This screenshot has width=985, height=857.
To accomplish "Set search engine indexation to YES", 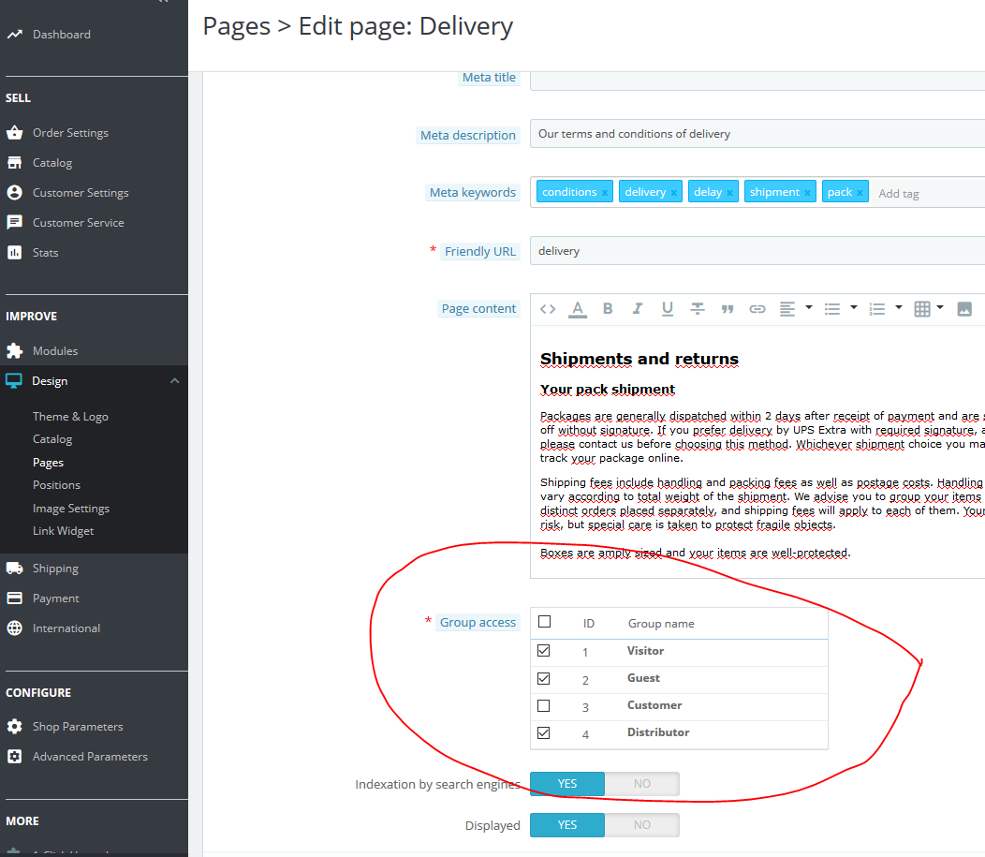I will click(567, 784).
